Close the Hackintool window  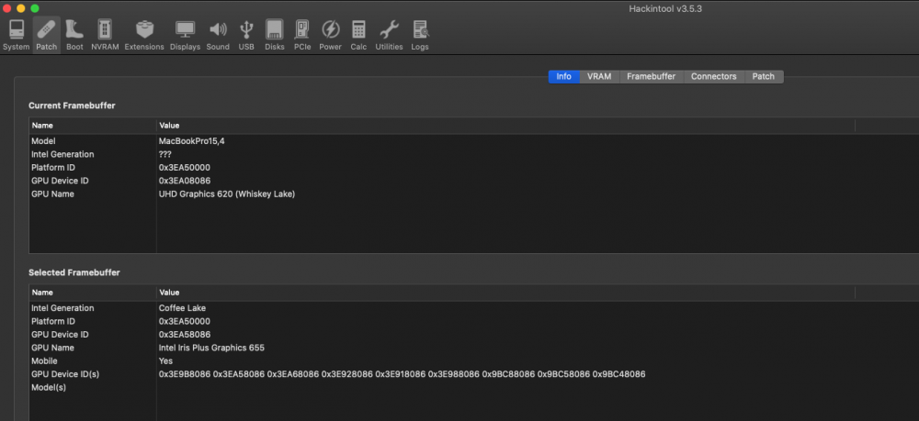tap(7, 8)
